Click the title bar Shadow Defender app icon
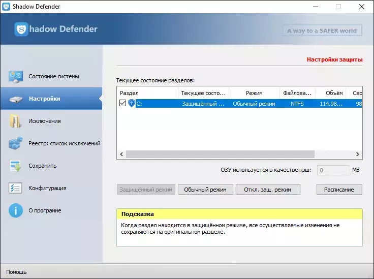 tap(6, 7)
